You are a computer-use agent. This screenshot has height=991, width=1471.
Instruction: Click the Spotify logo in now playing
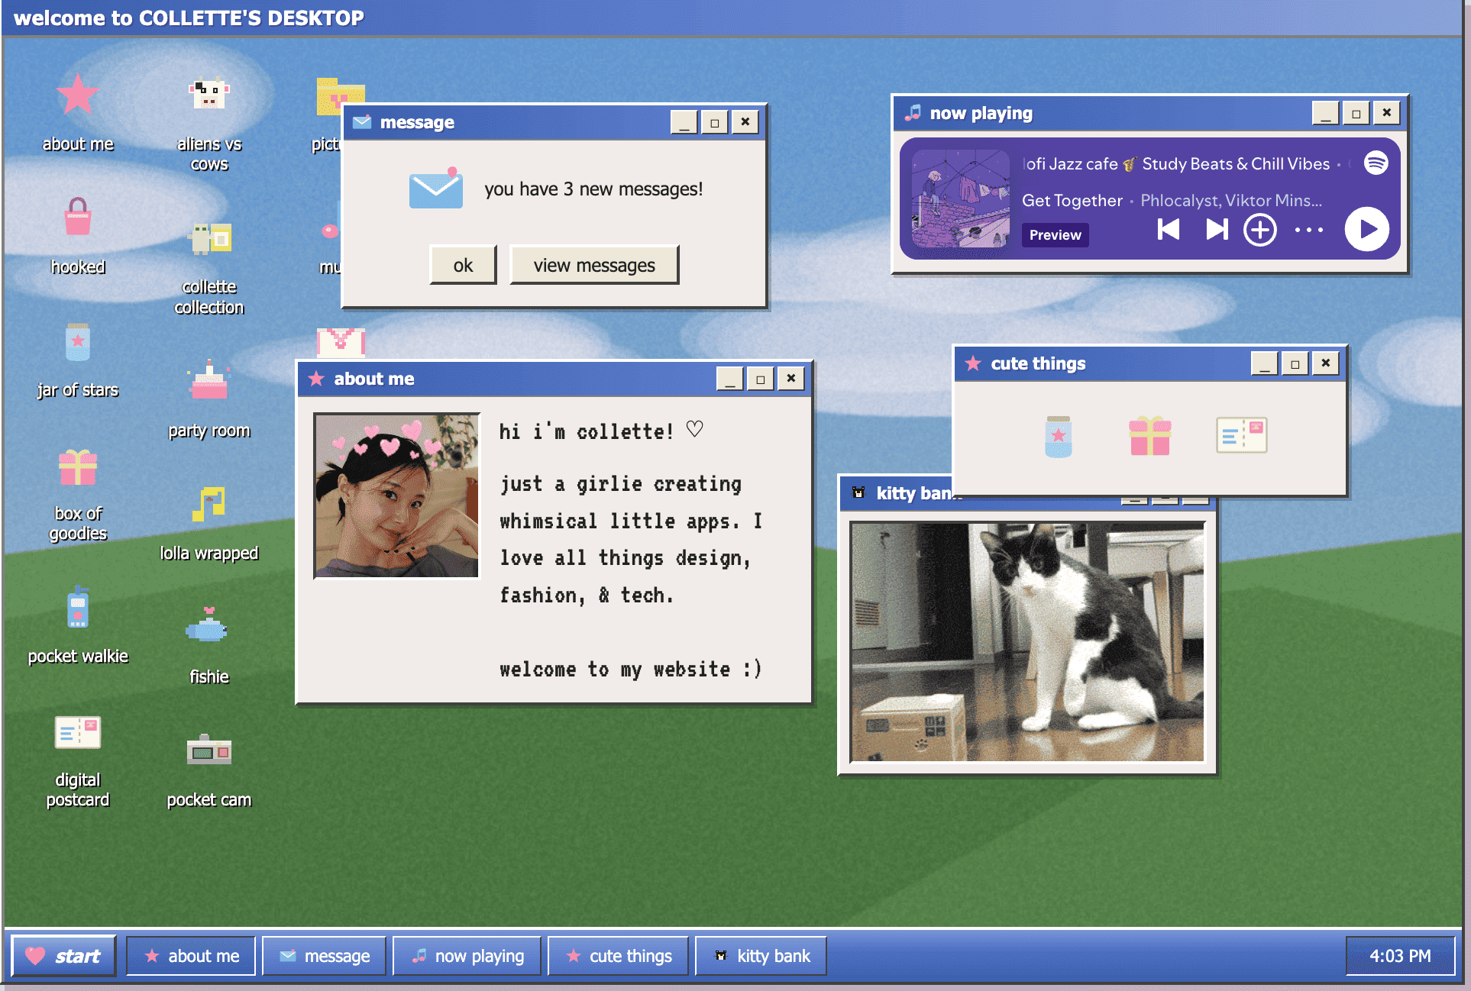pos(1376,163)
